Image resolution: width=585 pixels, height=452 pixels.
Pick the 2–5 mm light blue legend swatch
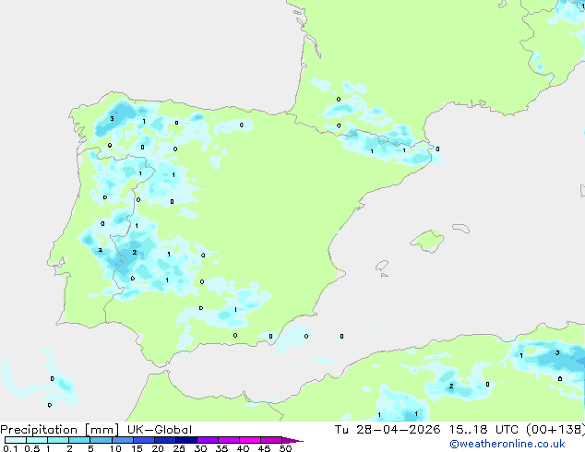tap(79, 440)
